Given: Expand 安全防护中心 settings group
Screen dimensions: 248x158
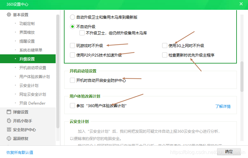Looking at the screenshot, I should (x=24, y=130).
